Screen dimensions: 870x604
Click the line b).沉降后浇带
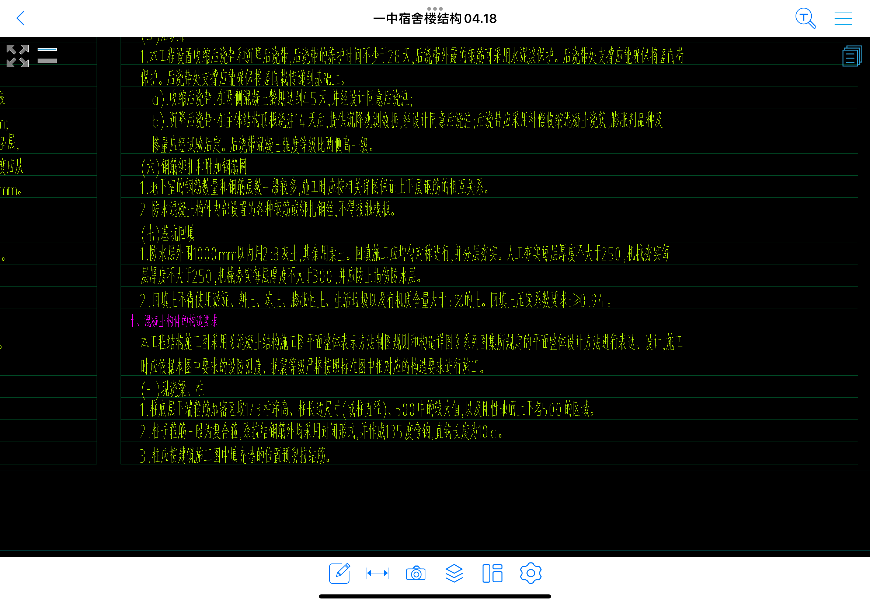(407, 121)
